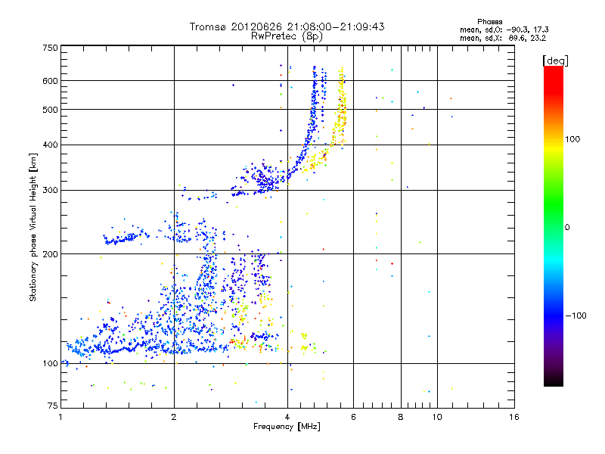Click the colorbar tick label '0'

(x=567, y=228)
